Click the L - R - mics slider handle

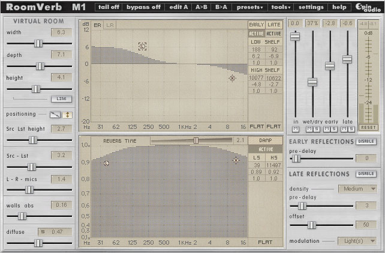click(x=29, y=189)
